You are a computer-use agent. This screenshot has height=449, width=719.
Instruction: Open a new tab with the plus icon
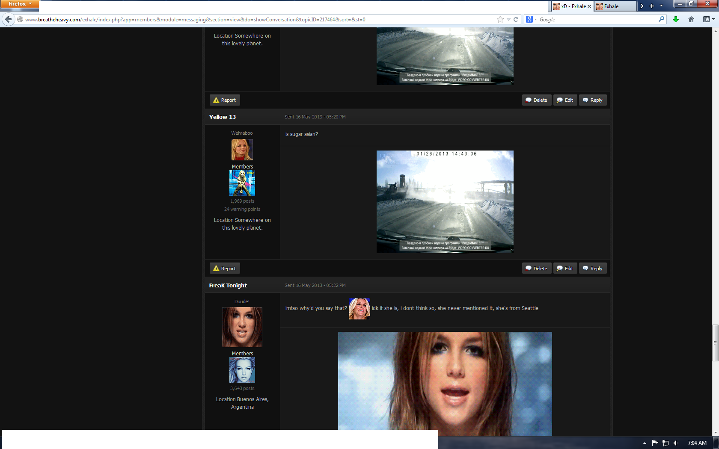coord(652,6)
